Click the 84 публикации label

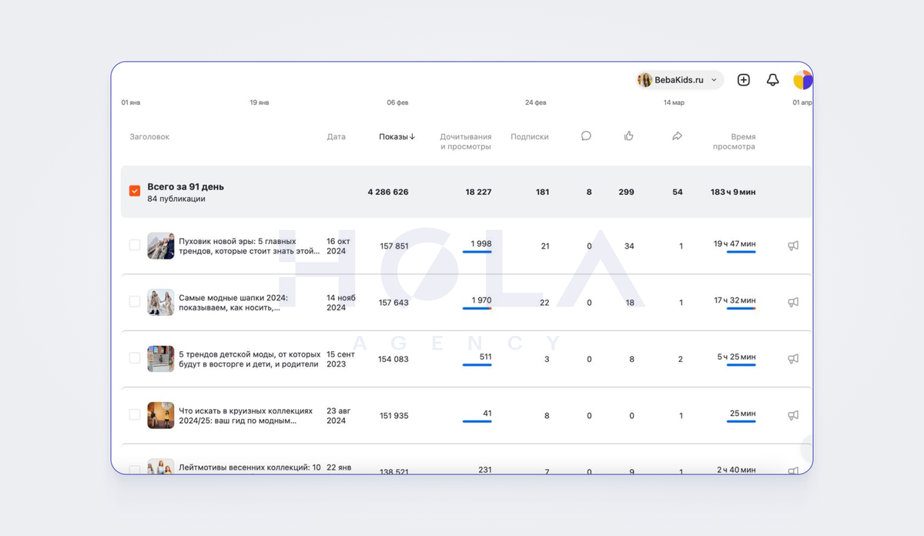[176, 199]
